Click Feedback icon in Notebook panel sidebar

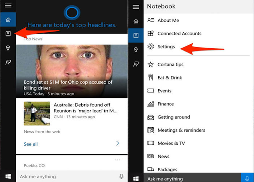pyautogui.click(x=136, y=64)
